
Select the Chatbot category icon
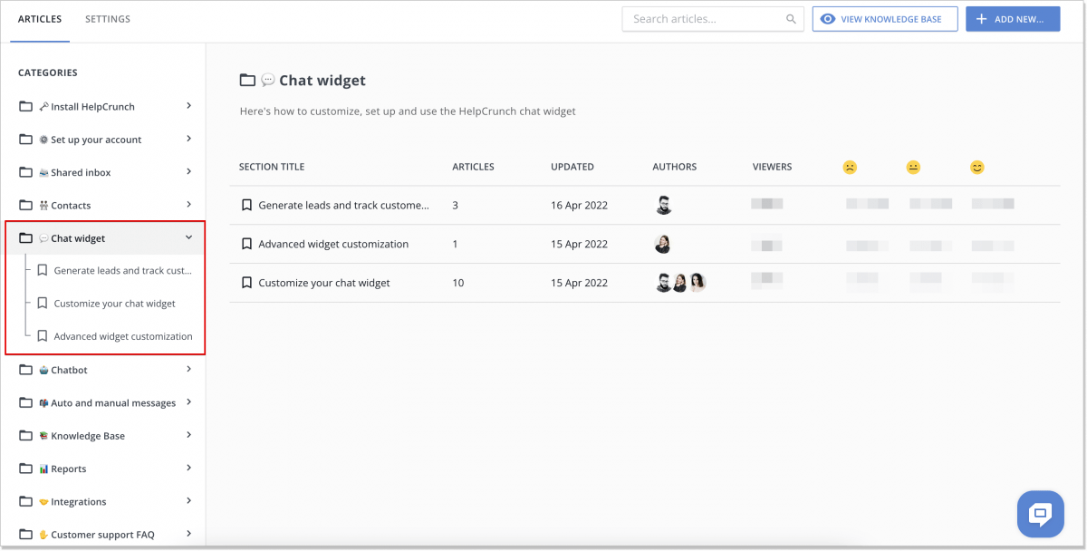44,370
